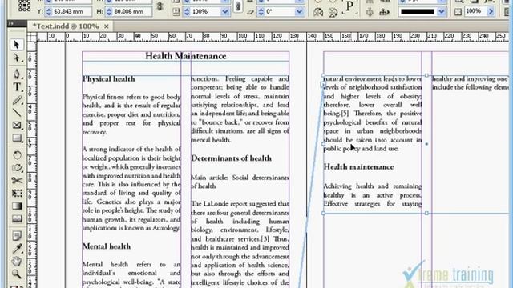Click the reference point locator grid

click(x=25, y=6)
